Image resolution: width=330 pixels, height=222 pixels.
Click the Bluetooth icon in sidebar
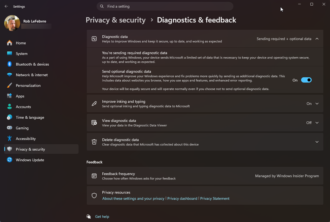(x=10, y=64)
